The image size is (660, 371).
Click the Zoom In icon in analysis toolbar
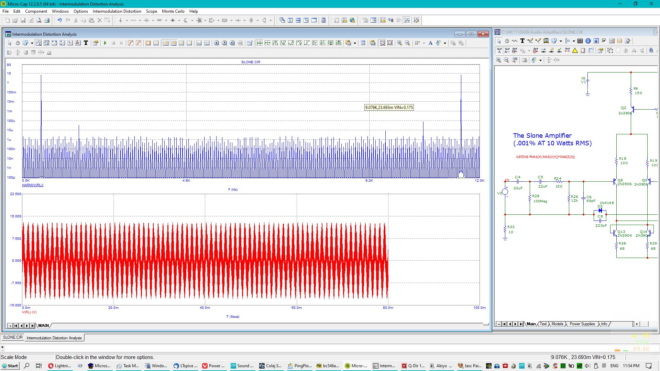pos(399,43)
